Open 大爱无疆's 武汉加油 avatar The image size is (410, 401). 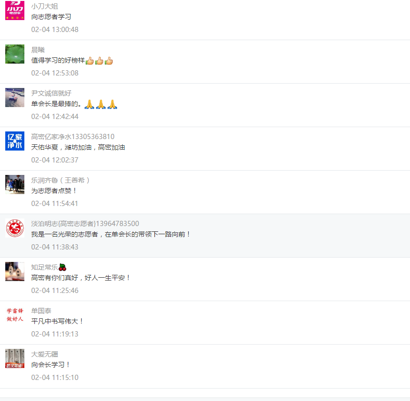click(15, 358)
